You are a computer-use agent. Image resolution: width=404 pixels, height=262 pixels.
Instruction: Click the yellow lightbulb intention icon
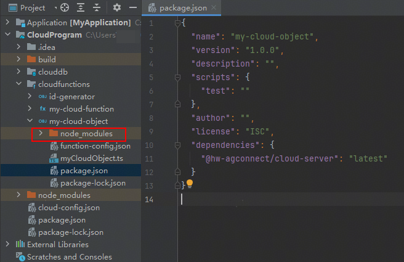(190, 184)
